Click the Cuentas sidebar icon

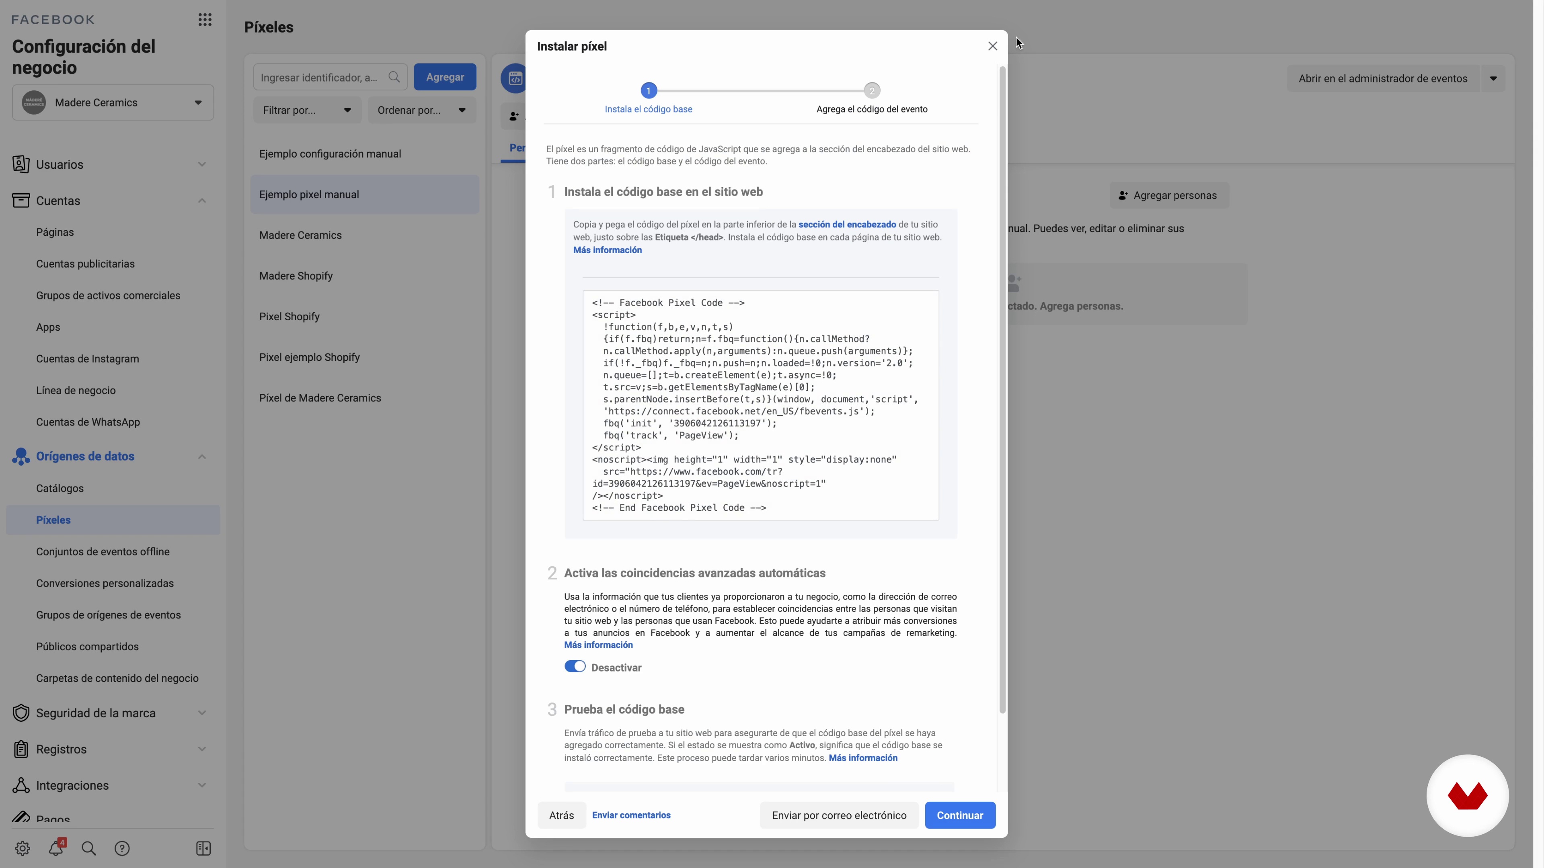point(21,200)
